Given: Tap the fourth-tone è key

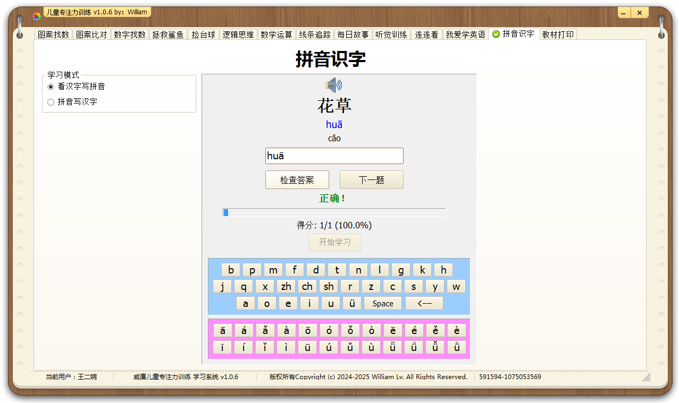Looking at the screenshot, I should click(x=457, y=330).
